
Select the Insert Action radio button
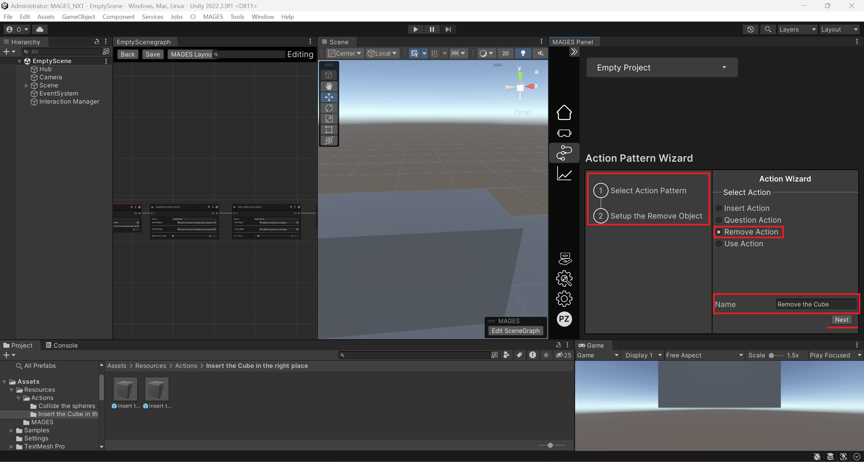719,208
